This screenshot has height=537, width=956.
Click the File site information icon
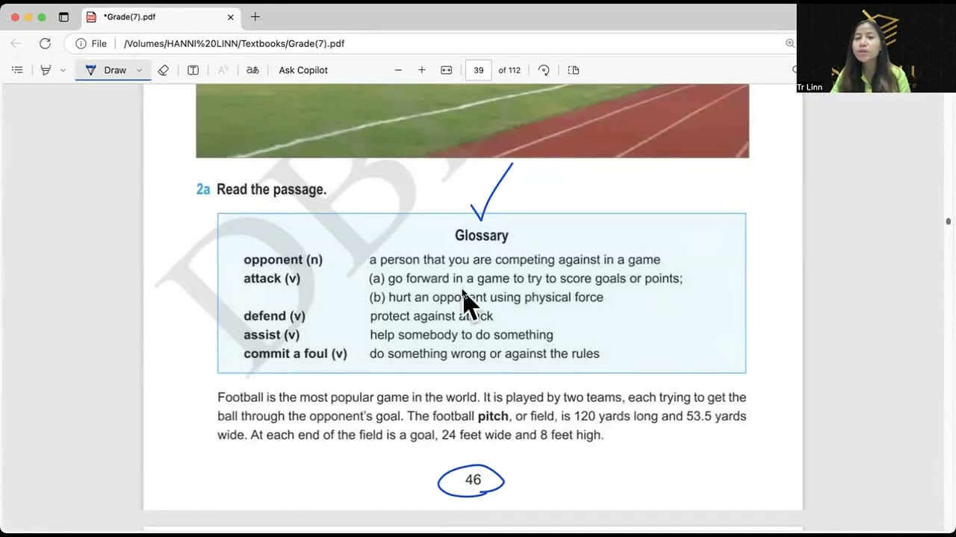[91, 43]
